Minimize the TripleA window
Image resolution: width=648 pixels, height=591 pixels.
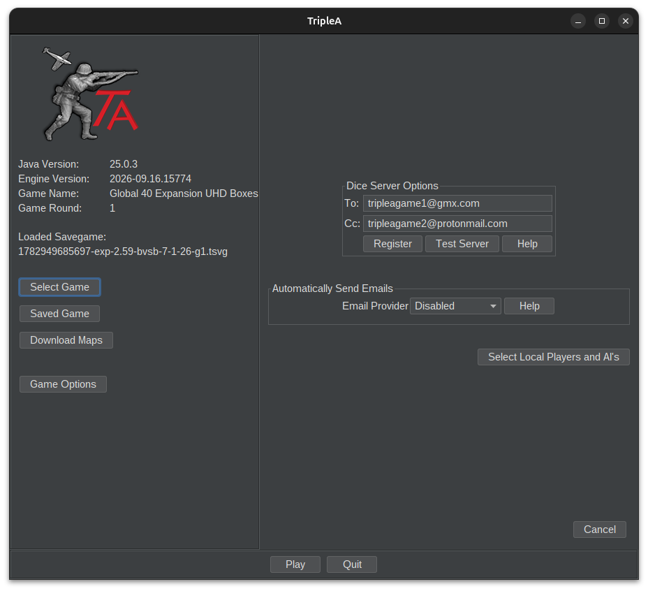click(x=577, y=21)
